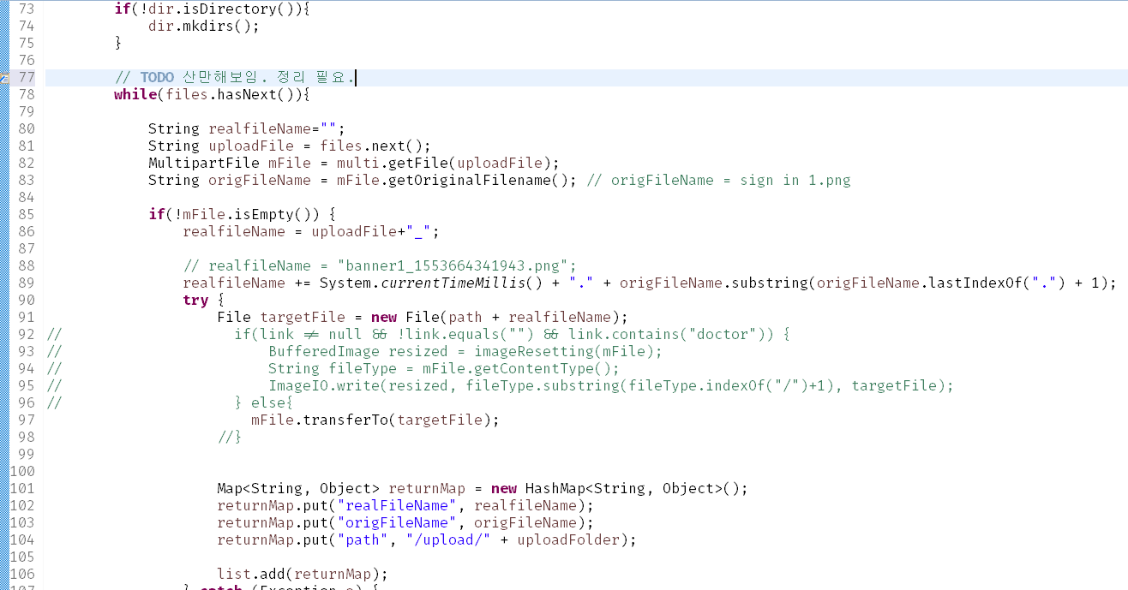
Task: Click the try keyword on line 90
Action: click(x=195, y=300)
